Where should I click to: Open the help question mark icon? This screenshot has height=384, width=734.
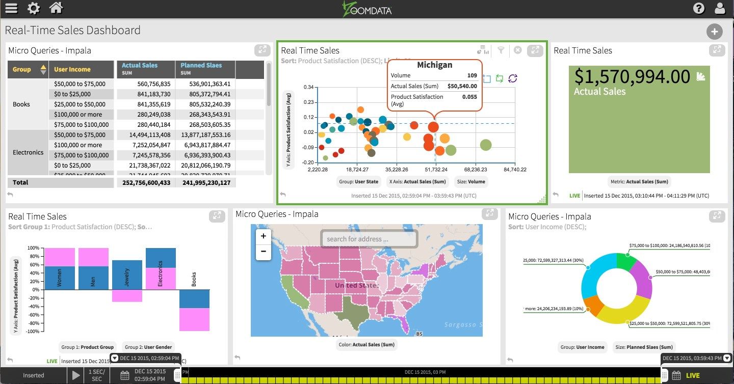(698, 8)
